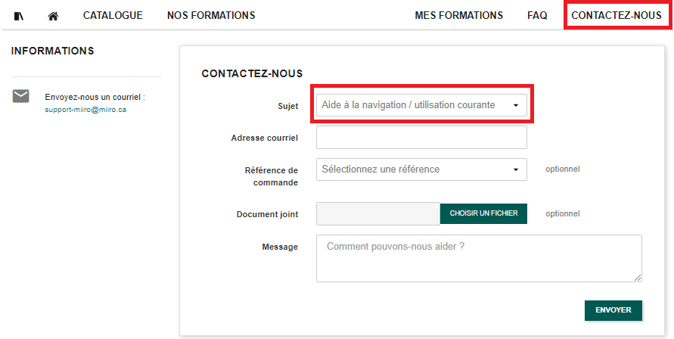Navigate to Mes Formations

[x=458, y=15]
